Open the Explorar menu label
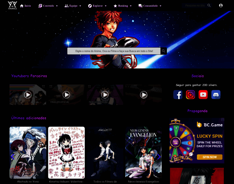Image resolution: width=234 pixels, height=184 pixels. tap(98, 6)
